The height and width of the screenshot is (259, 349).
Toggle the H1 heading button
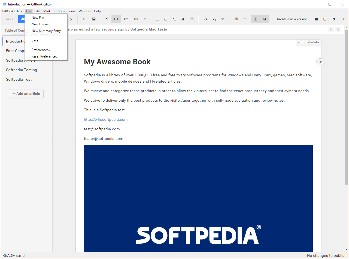pyautogui.click(x=116, y=19)
